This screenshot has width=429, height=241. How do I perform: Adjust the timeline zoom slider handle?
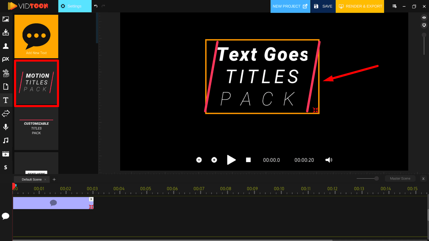[x=377, y=179]
